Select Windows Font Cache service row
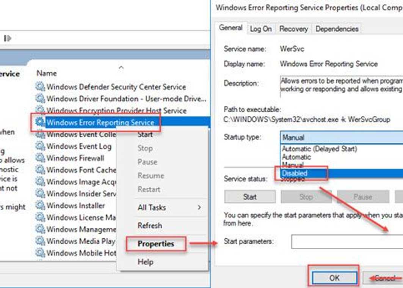The width and height of the screenshot is (403, 288). click(x=81, y=170)
